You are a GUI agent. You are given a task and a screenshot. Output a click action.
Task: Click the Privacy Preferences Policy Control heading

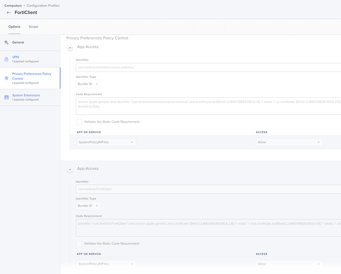(97, 38)
